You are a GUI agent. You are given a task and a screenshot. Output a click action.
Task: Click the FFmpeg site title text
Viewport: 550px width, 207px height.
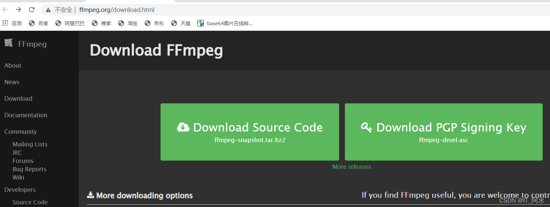(32, 44)
